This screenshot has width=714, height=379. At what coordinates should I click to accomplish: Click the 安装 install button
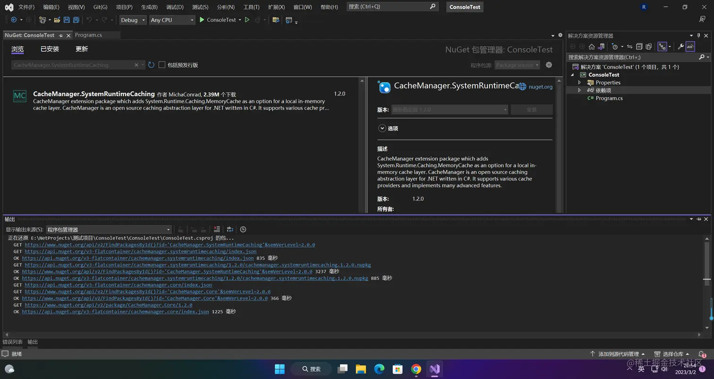(x=532, y=109)
